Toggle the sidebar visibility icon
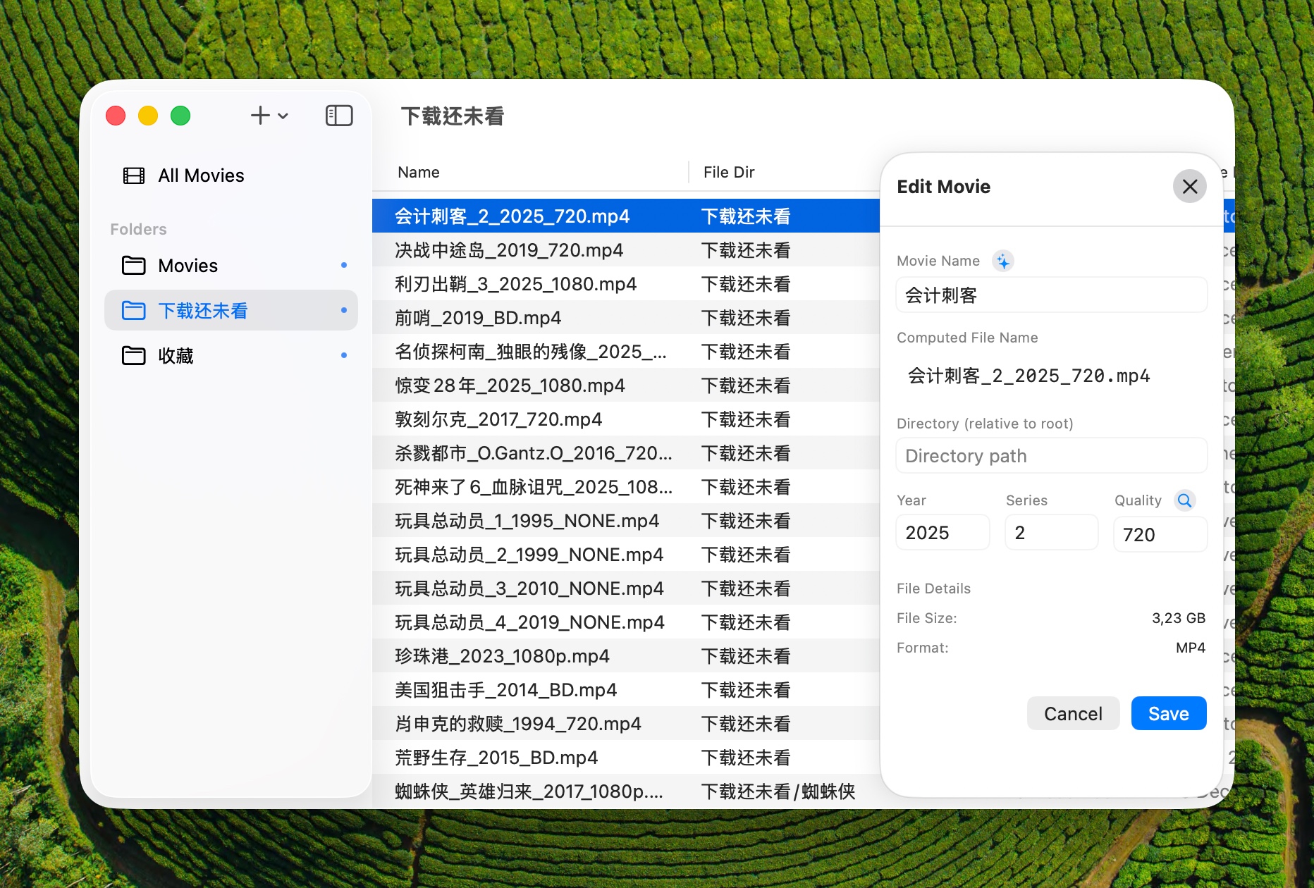This screenshot has width=1314, height=888. [x=339, y=116]
